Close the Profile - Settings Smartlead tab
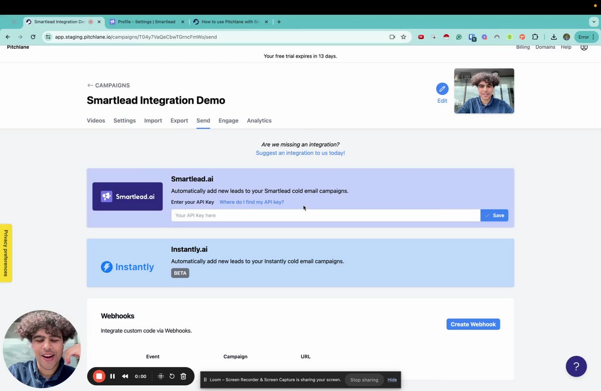The image size is (601, 391). 183,22
